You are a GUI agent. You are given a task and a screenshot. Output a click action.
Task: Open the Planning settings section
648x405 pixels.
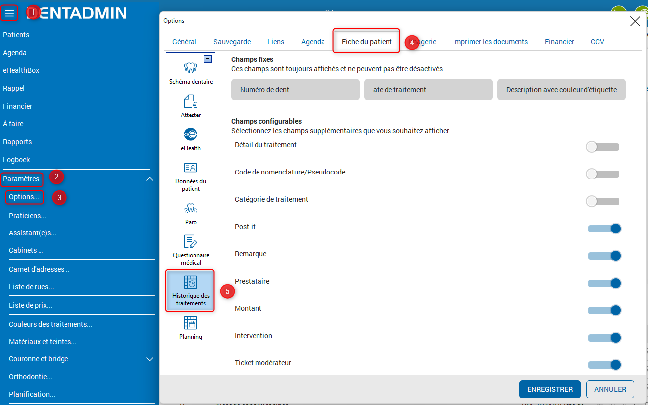(191, 328)
